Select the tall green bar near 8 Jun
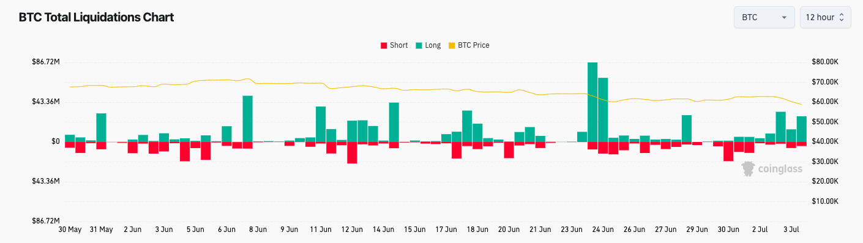863x243 pixels. [x=247, y=119]
